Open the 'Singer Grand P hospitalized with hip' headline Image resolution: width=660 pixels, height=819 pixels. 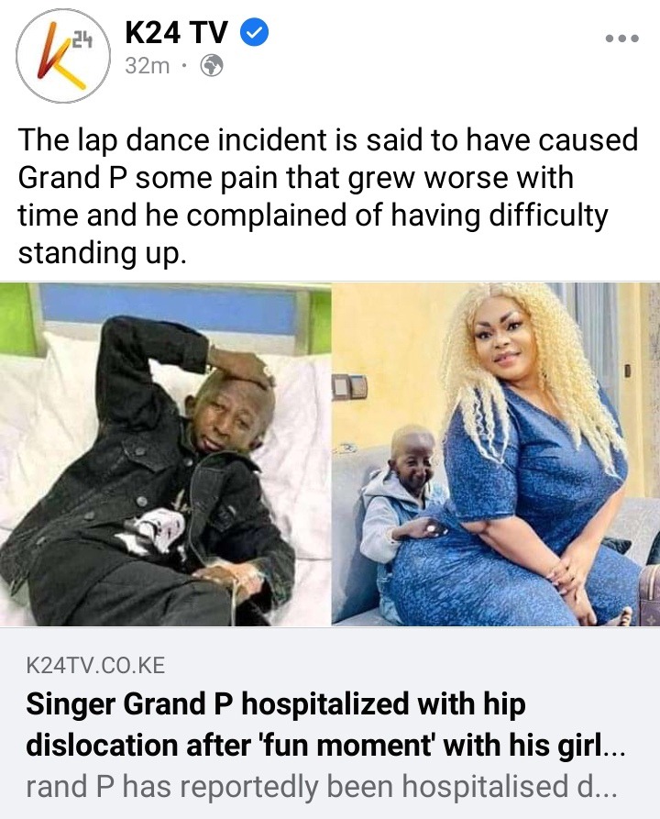click(276, 704)
